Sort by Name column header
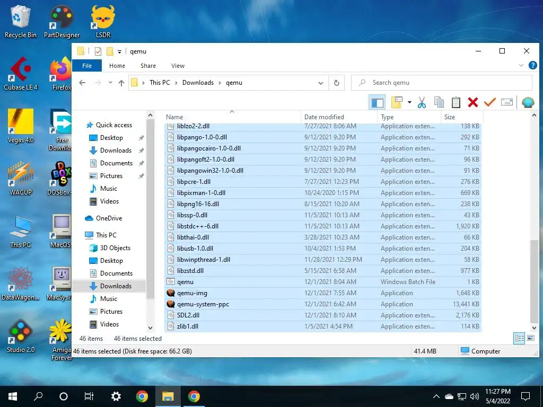This screenshot has width=543, height=407. coord(232,117)
